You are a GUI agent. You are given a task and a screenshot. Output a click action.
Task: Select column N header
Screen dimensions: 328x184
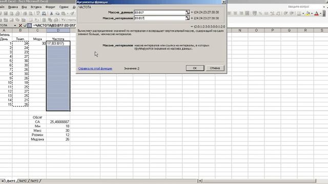tap(240, 31)
